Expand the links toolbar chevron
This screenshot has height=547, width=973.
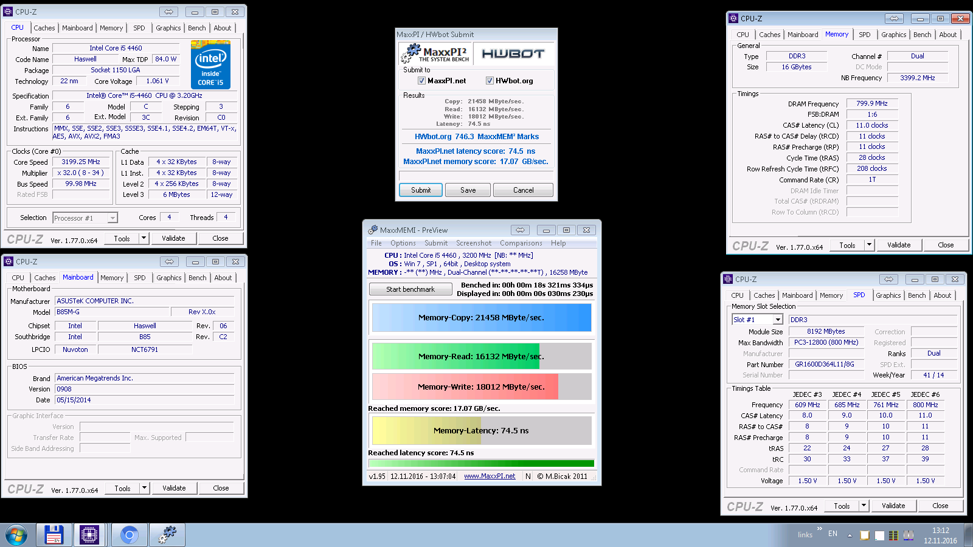pyautogui.click(x=819, y=529)
